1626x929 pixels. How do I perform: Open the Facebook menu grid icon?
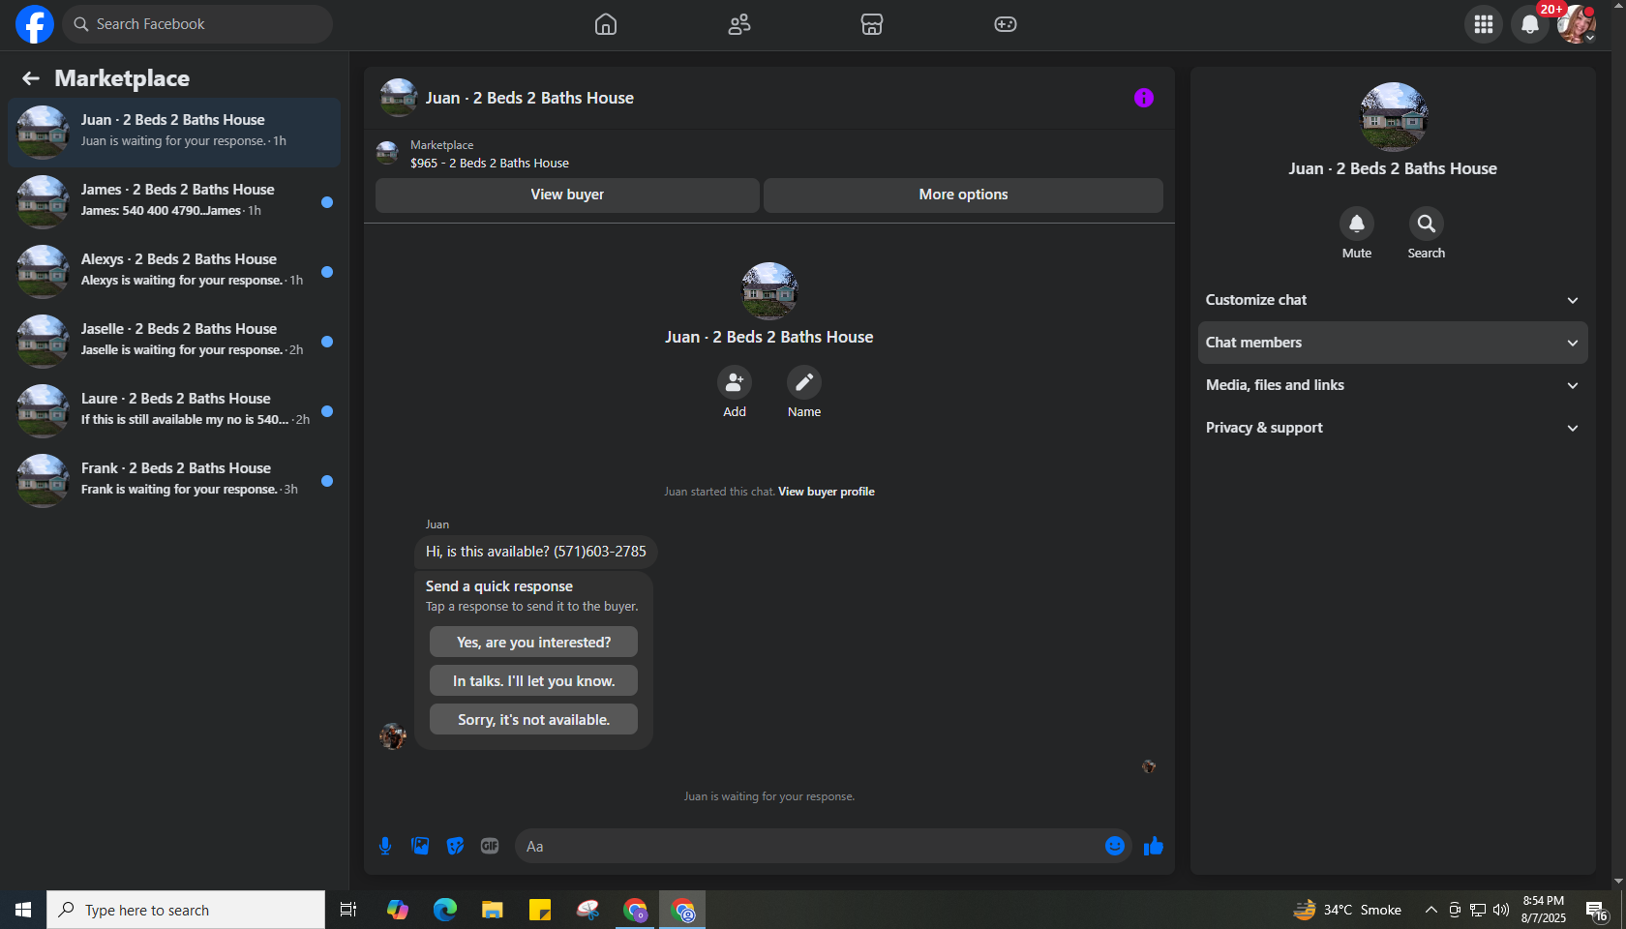pyautogui.click(x=1484, y=24)
